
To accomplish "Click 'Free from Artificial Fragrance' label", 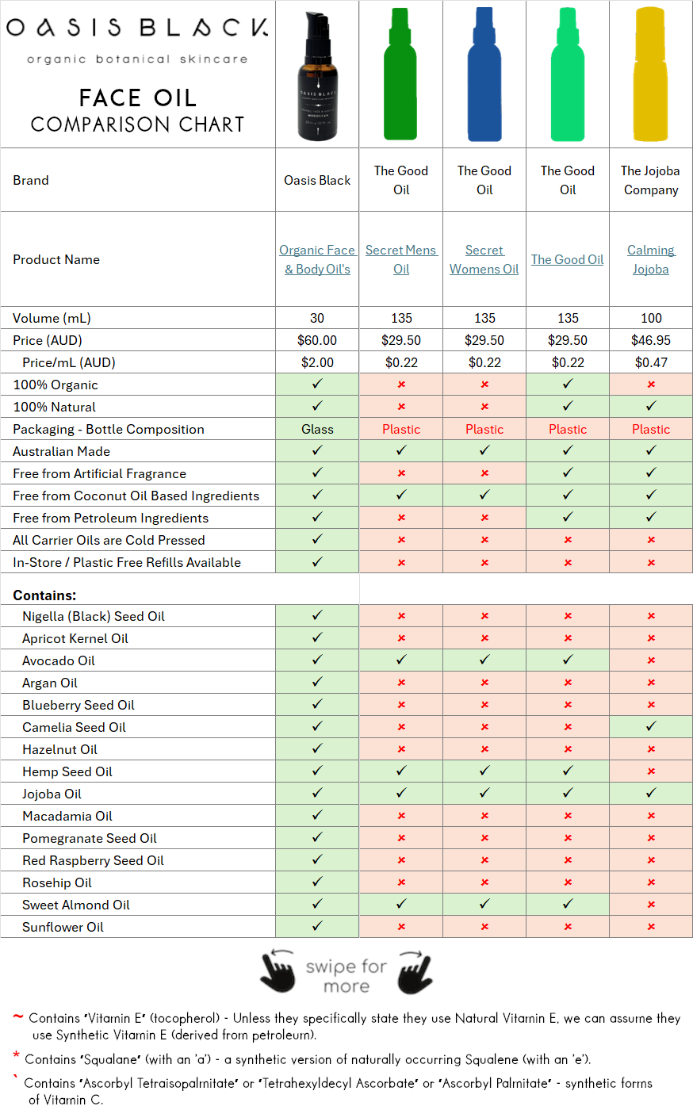I will [x=99, y=473].
